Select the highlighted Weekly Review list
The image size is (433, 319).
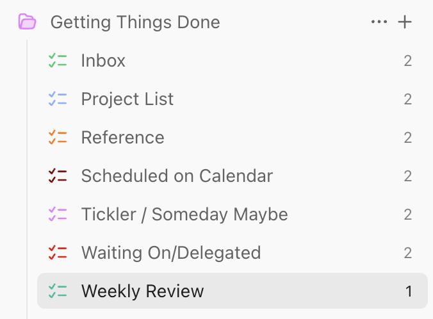142,291
